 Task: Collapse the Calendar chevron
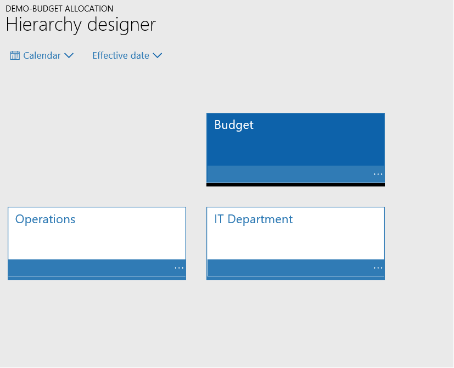pos(69,55)
